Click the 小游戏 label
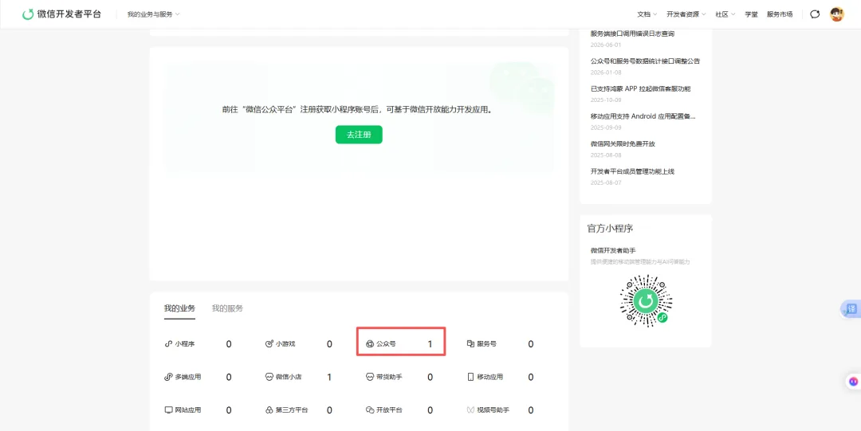The width and height of the screenshot is (861, 431). 285,344
